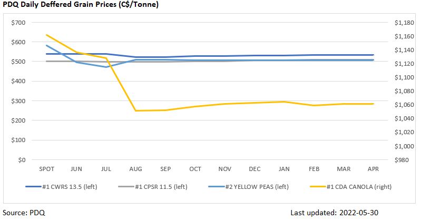Click the APR label on the x-axis
Screen dimensions: 421x221
coord(373,169)
